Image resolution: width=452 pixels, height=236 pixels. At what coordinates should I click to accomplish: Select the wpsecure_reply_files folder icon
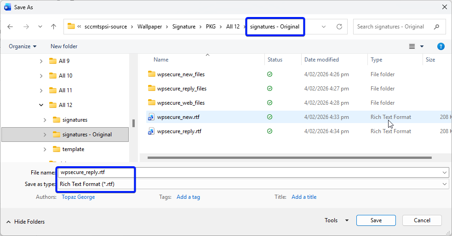coord(152,89)
